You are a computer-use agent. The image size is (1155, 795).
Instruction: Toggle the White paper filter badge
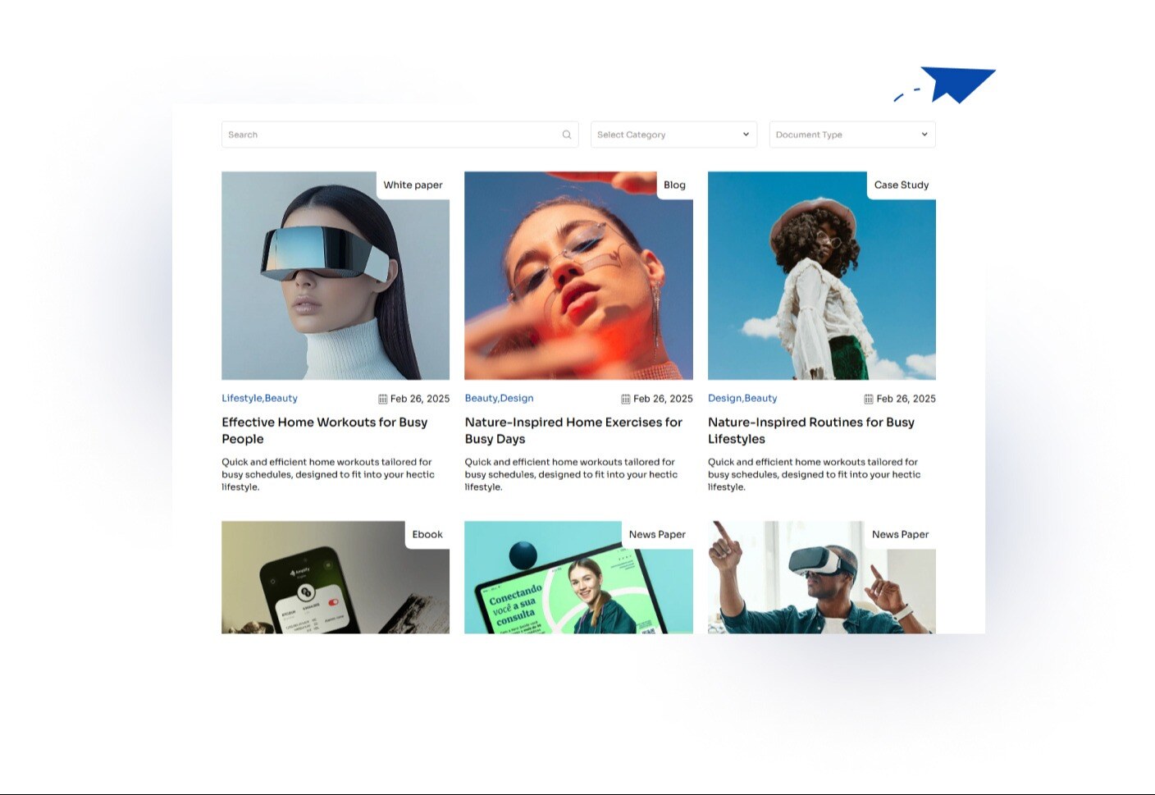pyautogui.click(x=413, y=185)
